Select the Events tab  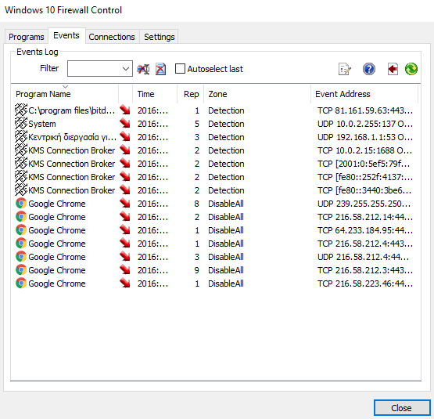pos(66,35)
